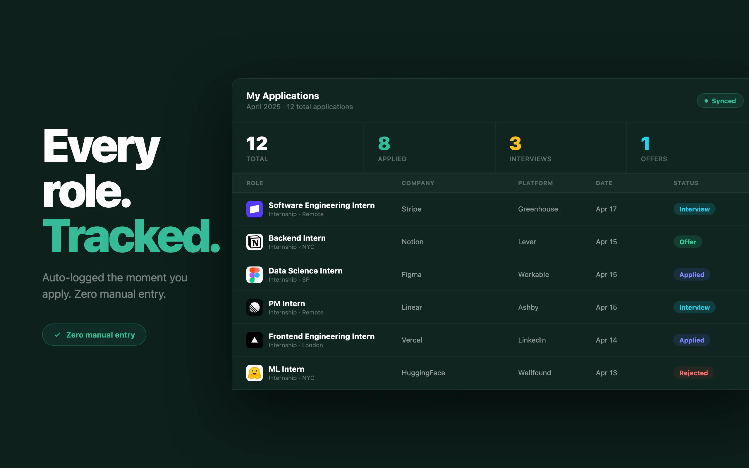This screenshot has height=468, width=749.
Task: Select the Interview status badge for Stripe
Action: [x=694, y=209]
